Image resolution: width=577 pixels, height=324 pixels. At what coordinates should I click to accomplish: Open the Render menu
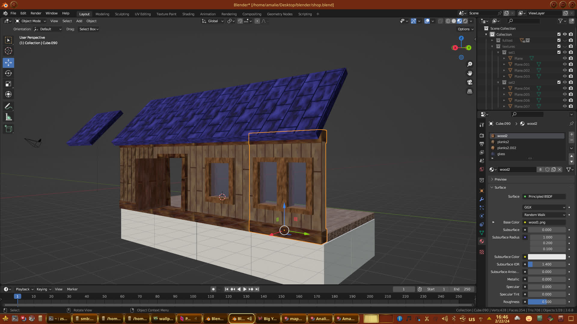pos(36,13)
